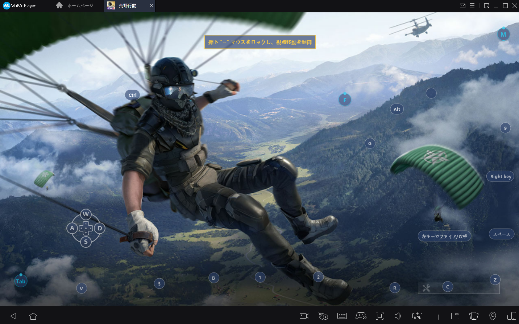Click the 1 key overlay
The width and height of the screenshot is (519, 324).
tap(260, 277)
